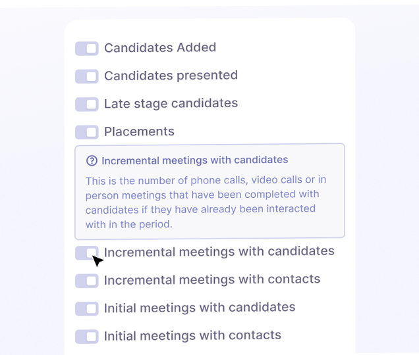Image resolution: width=419 pixels, height=355 pixels.
Task: Click the tooltip heading Incremental meetings with candidates
Action: point(194,160)
